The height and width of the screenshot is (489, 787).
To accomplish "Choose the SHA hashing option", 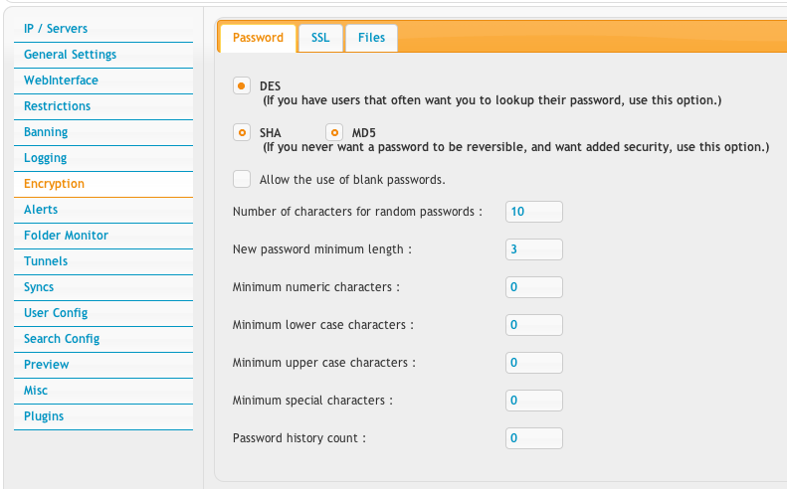I will 242,132.
